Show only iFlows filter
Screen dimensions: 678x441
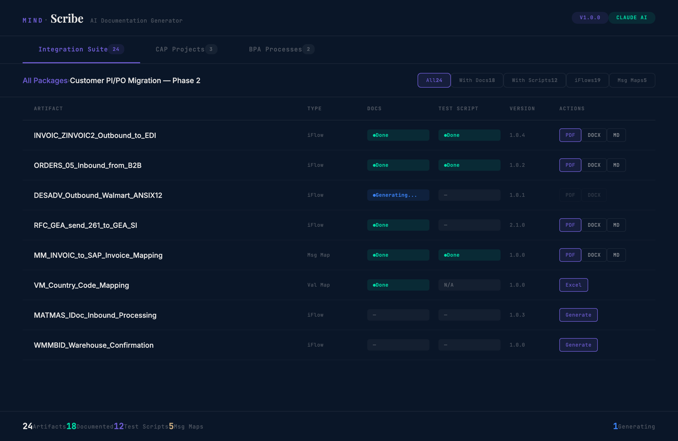[587, 80]
